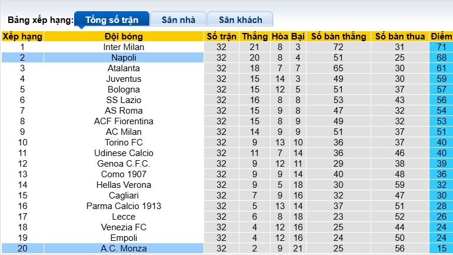453x255 pixels.
Task: Select AS Roma in the table
Action: [x=124, y=111]
